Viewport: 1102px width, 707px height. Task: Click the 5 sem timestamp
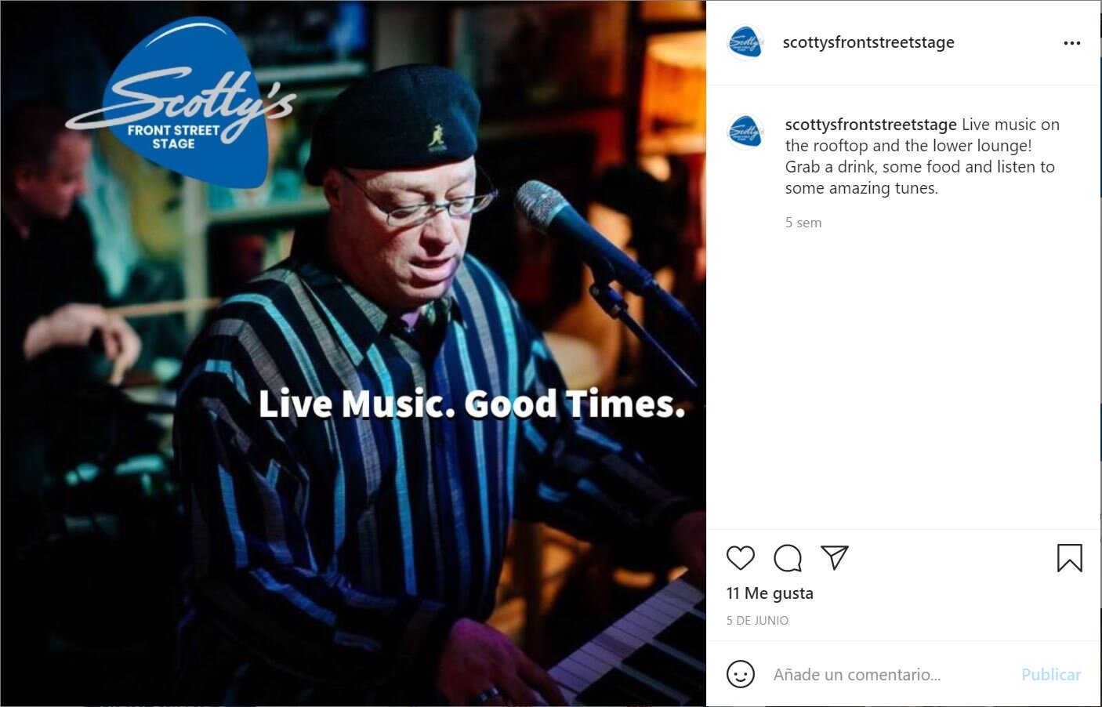pos(803,223)
